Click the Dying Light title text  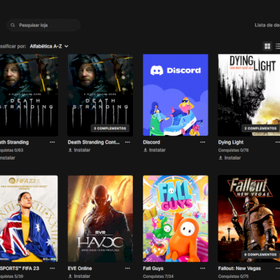tap(231, 142)
